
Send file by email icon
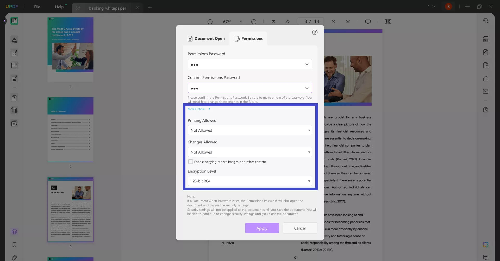tap(486, 91)
